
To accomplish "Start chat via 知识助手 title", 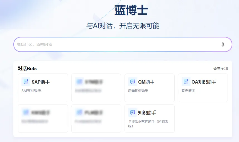I will 147,113.
